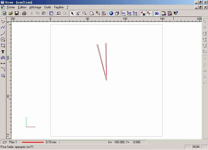Click the Print icon in toolbar
Image resolution: width=208 pixels, height=150 pixels.
point(24,13)
